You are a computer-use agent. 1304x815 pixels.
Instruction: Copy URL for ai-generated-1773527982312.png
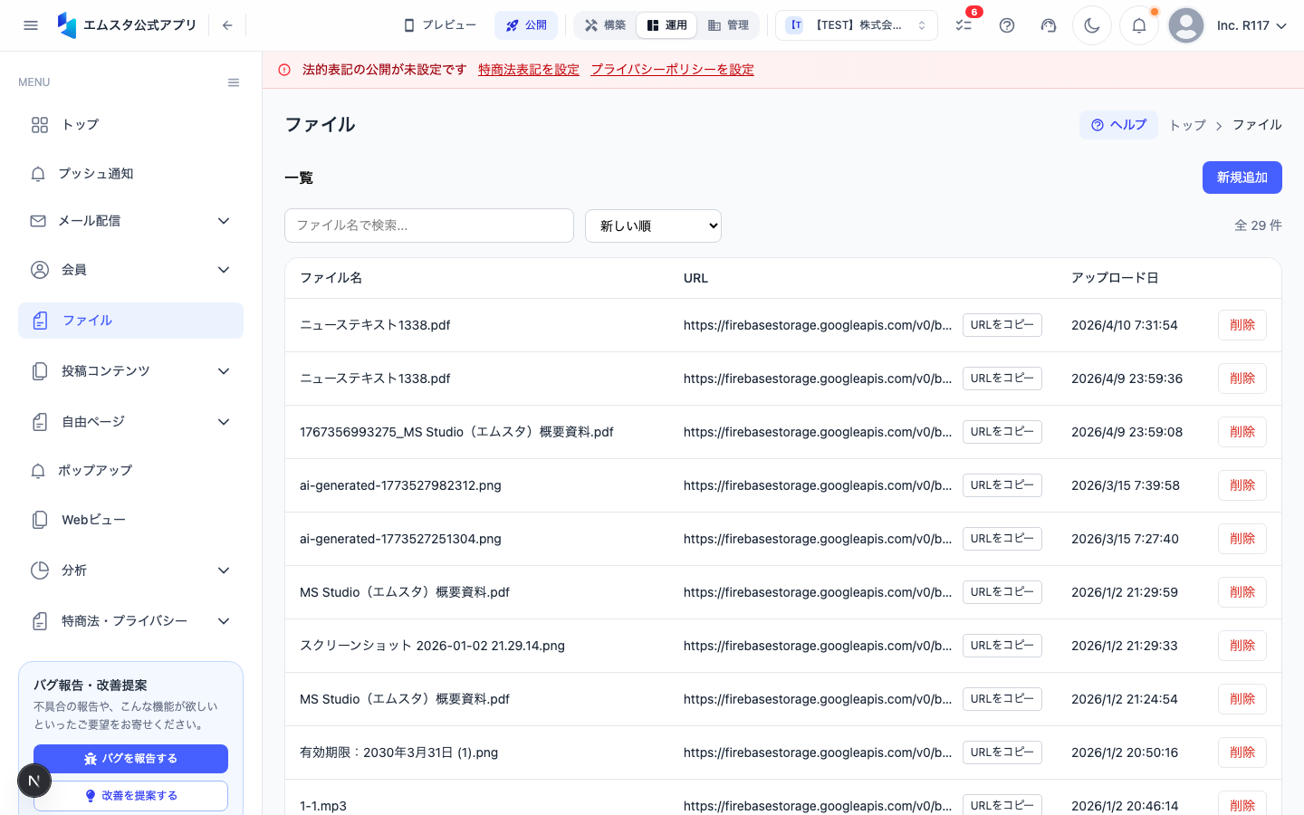pyautogui.click(x=1002, y=485)
